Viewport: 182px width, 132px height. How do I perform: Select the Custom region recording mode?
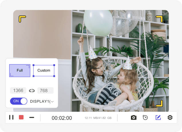point(44,71)
